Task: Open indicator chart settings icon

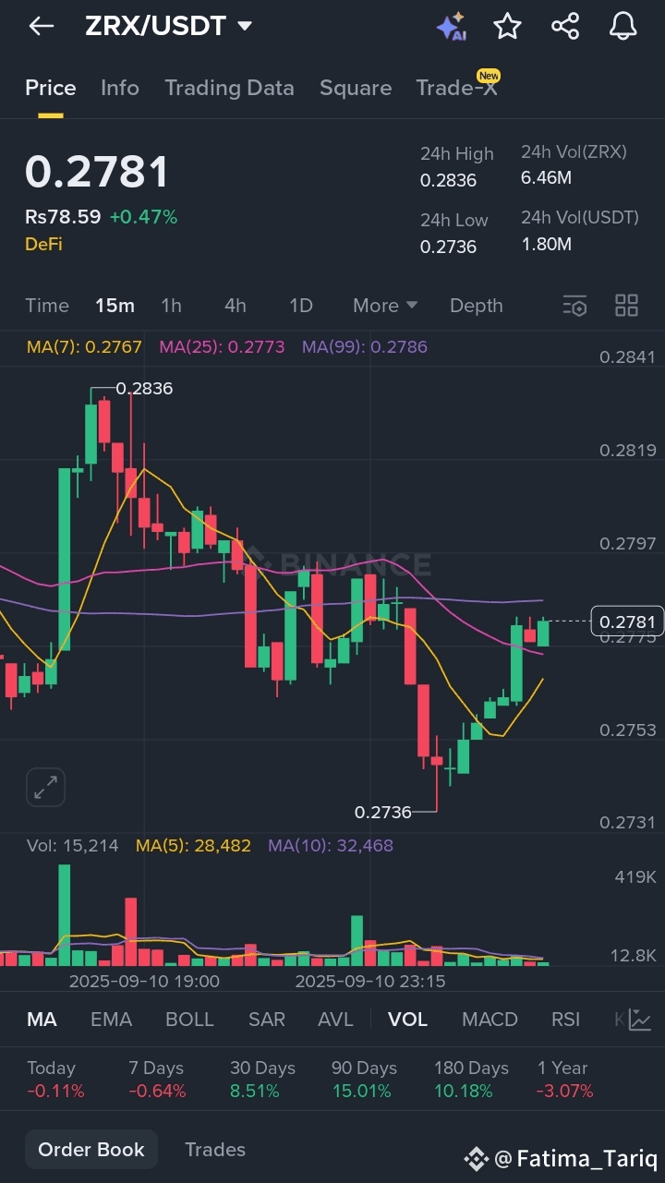Action: 639,1020
